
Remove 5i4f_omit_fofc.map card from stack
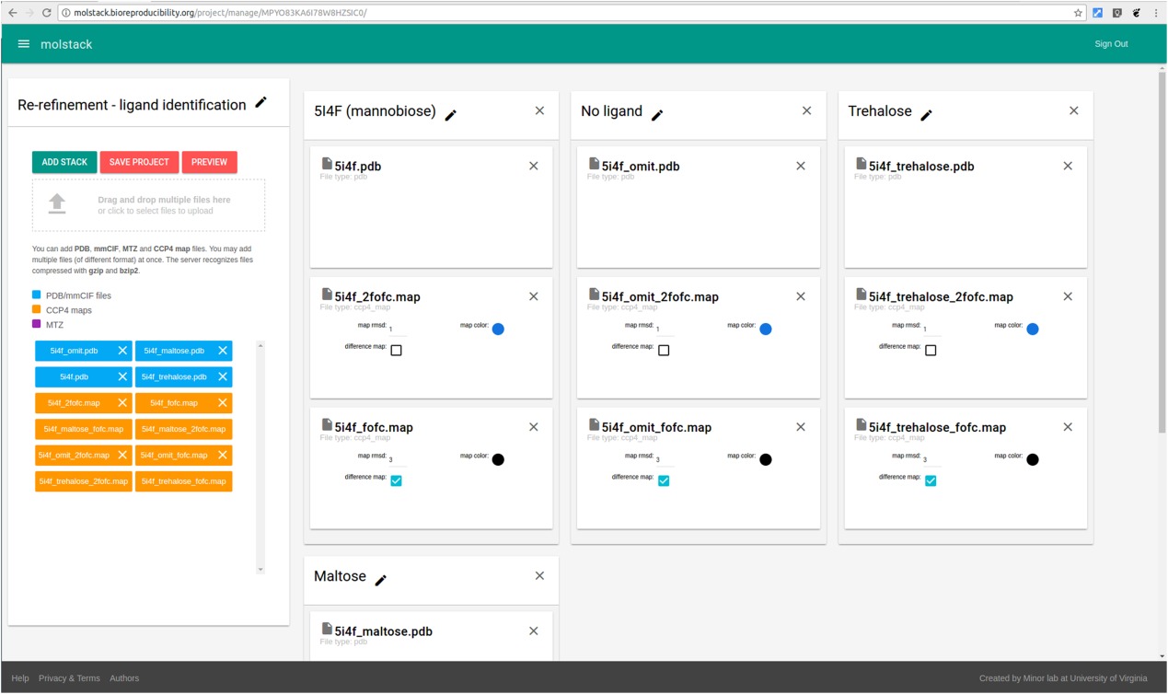(801, 427)
